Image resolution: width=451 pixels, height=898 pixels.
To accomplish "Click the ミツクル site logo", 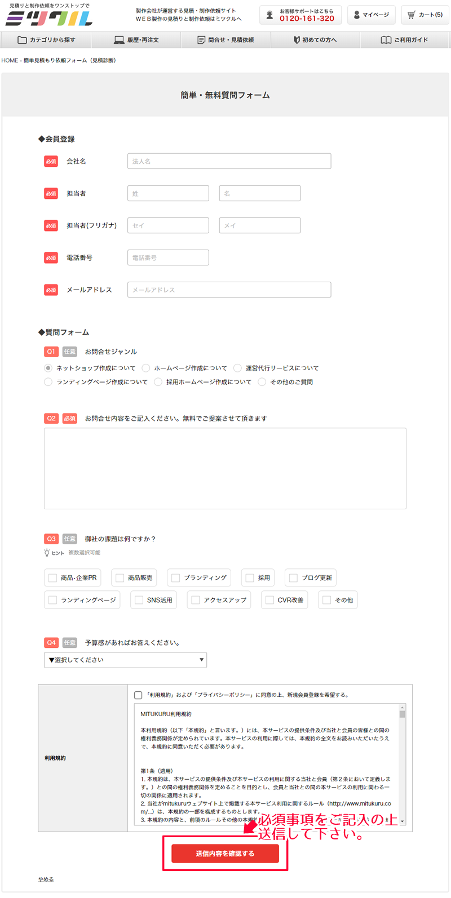I will click(x=48, y=18).
